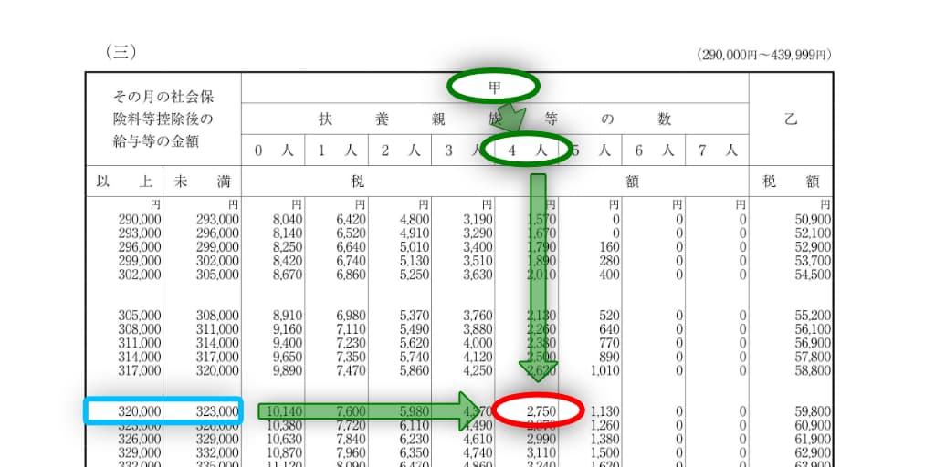Screen dimensions: 935x467
Task: Click the 770 cell in 5人 column
Action: pyautogui.click(x=609, y=343)
